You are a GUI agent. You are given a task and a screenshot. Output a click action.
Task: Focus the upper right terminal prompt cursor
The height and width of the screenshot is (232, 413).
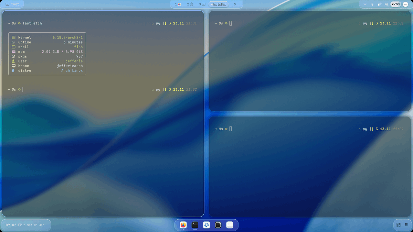[x=231, y=23]
